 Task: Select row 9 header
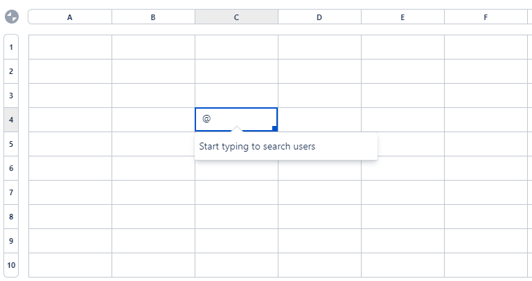pos(12,241)
